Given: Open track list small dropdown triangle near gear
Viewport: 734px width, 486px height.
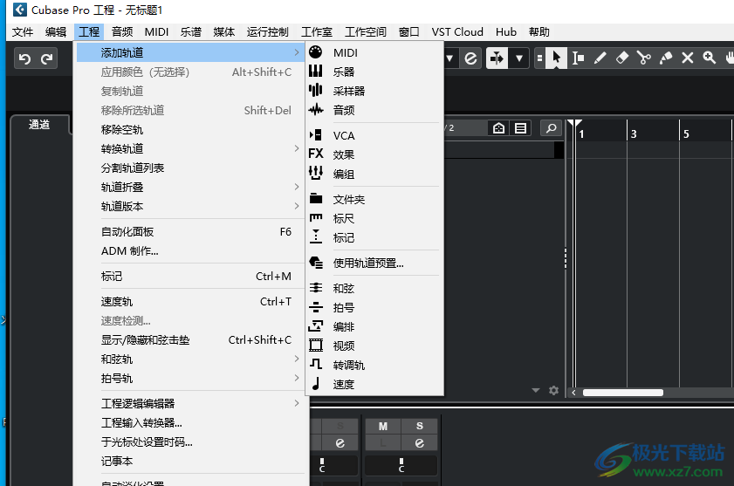Looking at the screenshot, I should coord(536,391).
